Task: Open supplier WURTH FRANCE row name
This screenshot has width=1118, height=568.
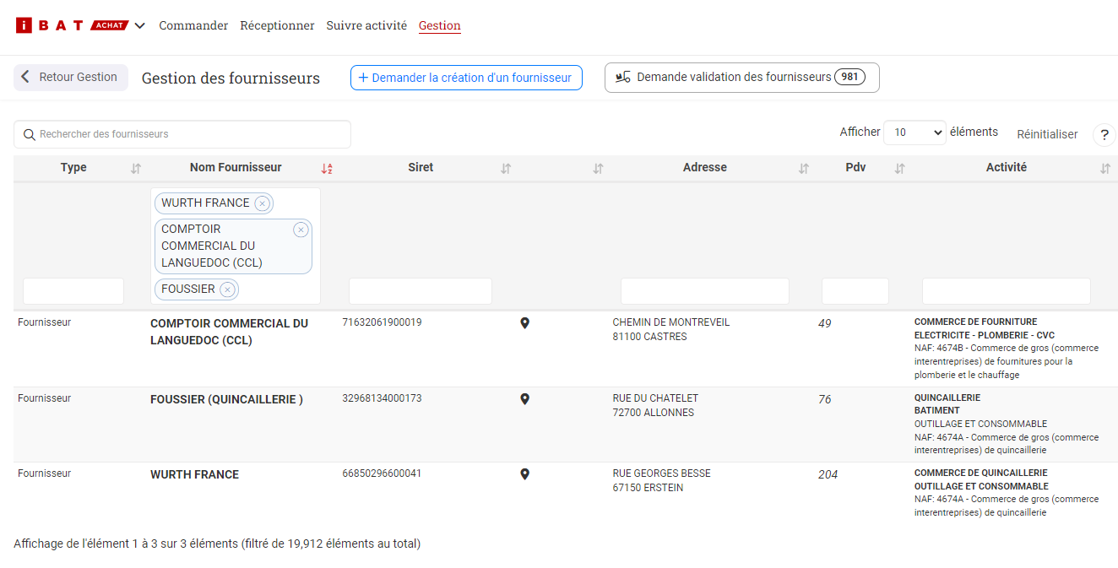Action: click(194, 474)
